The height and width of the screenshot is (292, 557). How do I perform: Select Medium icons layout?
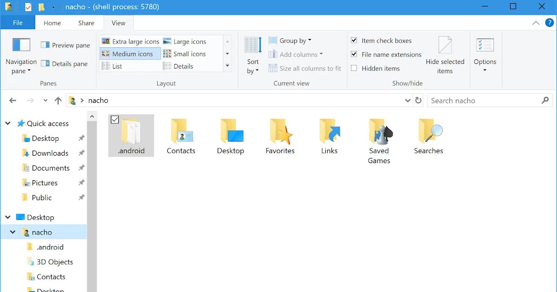pyautogui.click(x=130, y=54)
